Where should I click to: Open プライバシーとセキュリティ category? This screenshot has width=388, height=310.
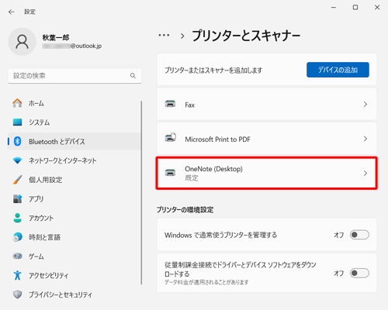tap(74, 294)
